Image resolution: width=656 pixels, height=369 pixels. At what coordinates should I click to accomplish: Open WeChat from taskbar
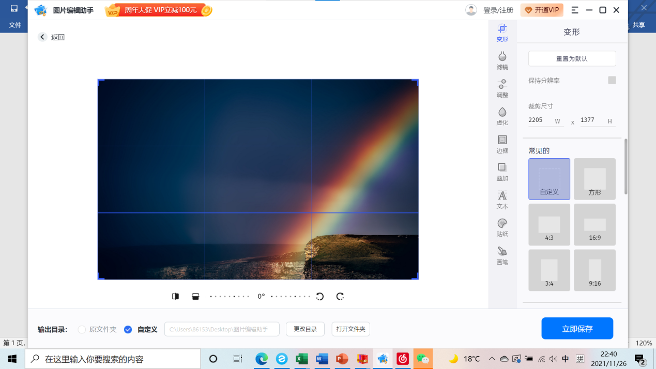(x=423, y=359)
